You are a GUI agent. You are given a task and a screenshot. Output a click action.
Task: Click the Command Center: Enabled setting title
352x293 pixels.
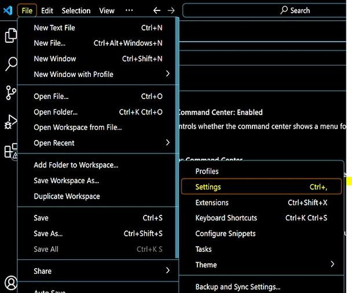(221, 112)
